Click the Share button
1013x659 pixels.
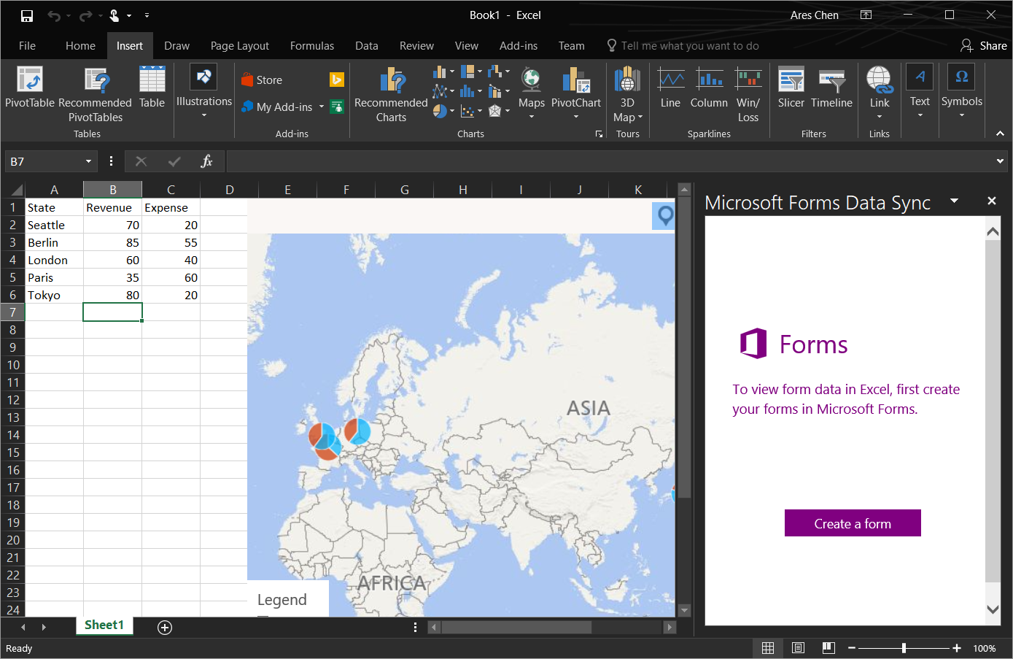(x=984, y=46)
